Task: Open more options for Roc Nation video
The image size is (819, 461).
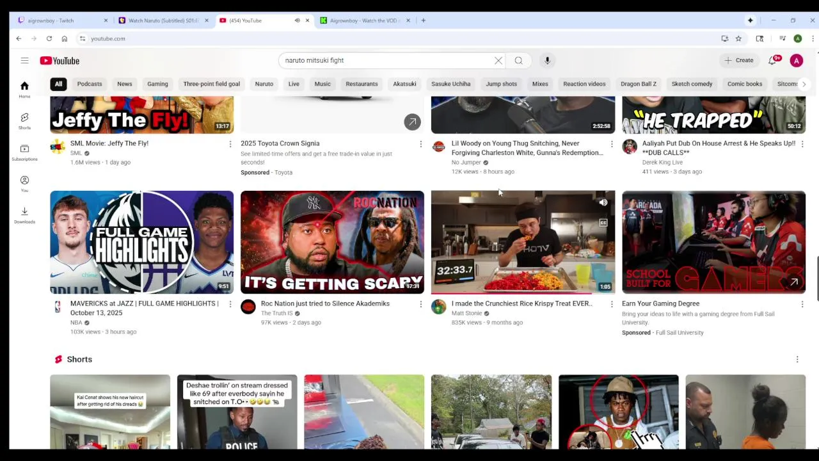Action: (420, 304)
